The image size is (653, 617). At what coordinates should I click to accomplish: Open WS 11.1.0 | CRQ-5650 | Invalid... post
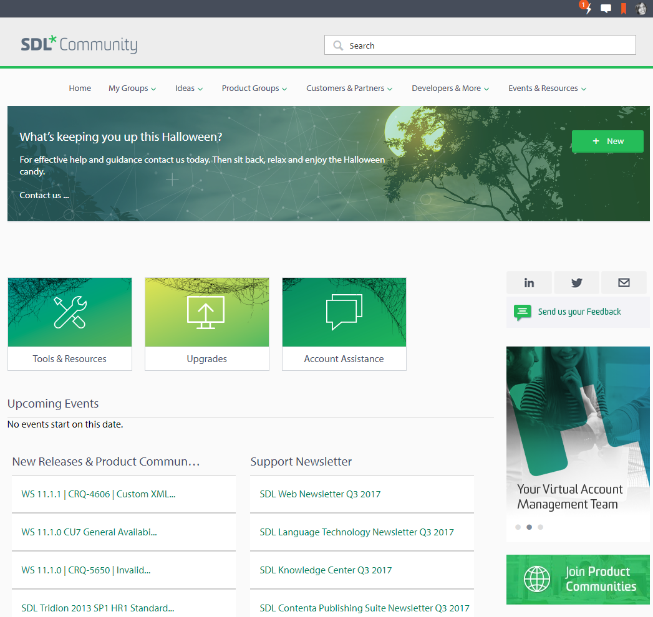click(x=86, y=570)
